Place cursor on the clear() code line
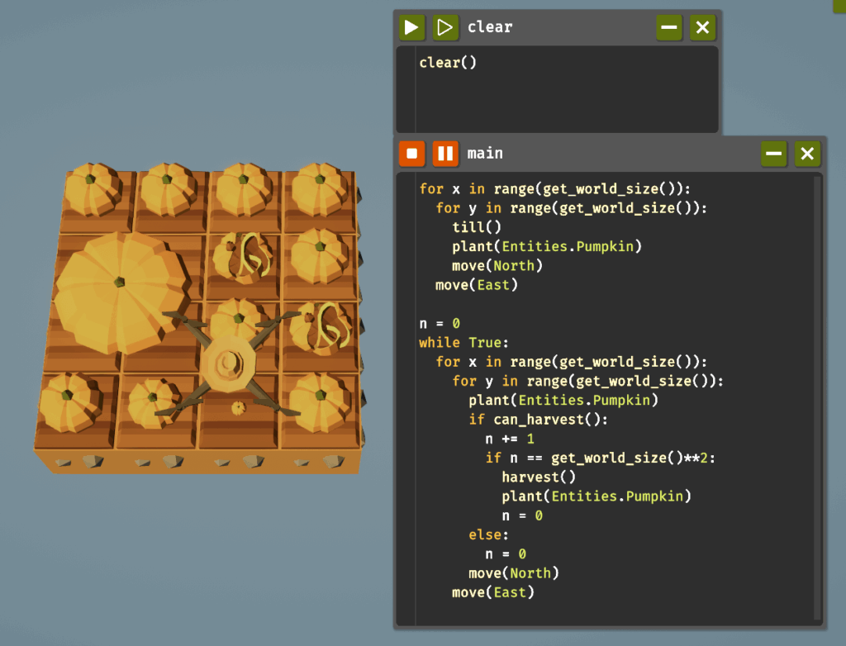Viewport: 846px width, 646px height. click(x=449, y=63)
